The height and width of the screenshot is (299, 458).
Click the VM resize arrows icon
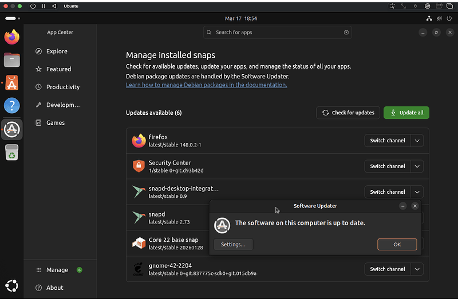click(404, 6)
